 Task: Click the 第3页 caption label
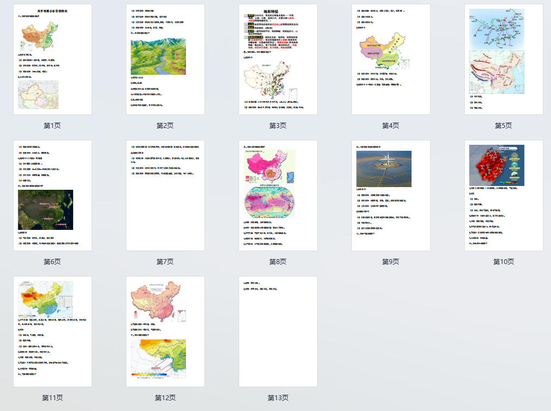click(278, 126)
